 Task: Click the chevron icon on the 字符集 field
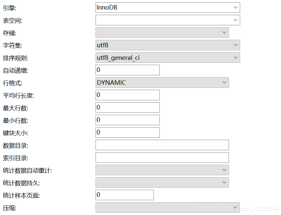236,45
